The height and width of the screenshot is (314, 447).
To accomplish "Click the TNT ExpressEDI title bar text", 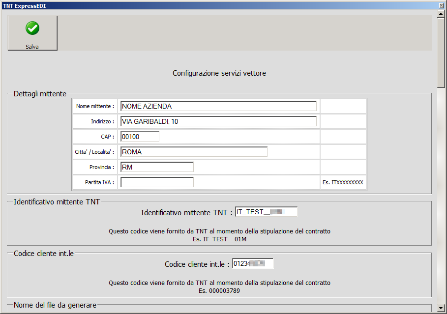I will point(24,6).
